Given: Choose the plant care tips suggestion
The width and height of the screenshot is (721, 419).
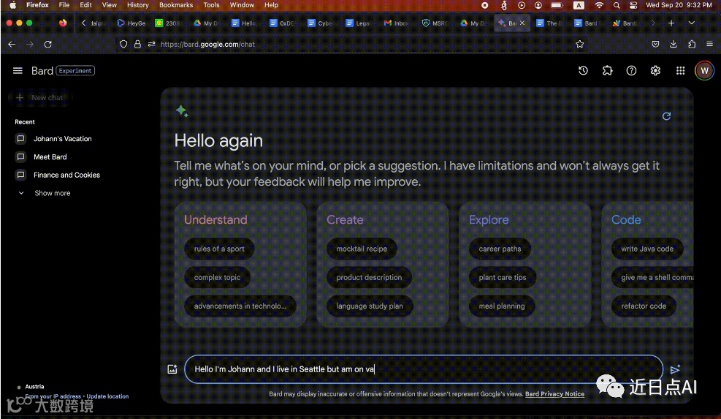Looking at the screenshot, I should 502,277.
